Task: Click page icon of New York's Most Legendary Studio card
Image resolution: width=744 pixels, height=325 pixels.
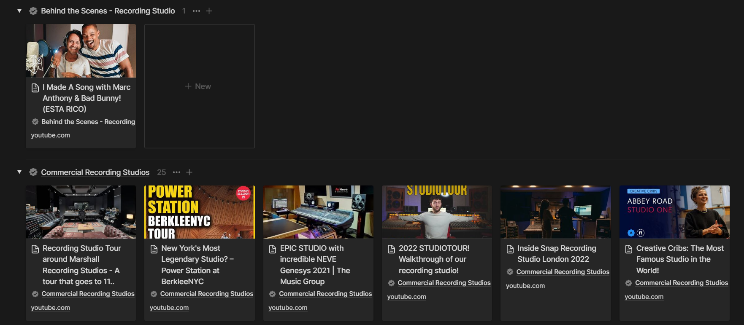Action: [x=154, y=250]
